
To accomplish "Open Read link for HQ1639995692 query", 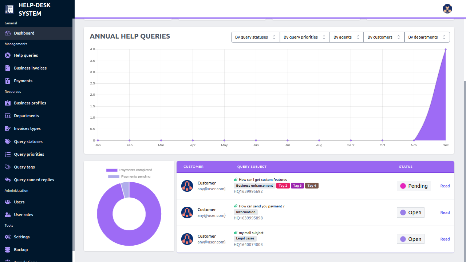I will pyautogui.click(x=445, y=186).
